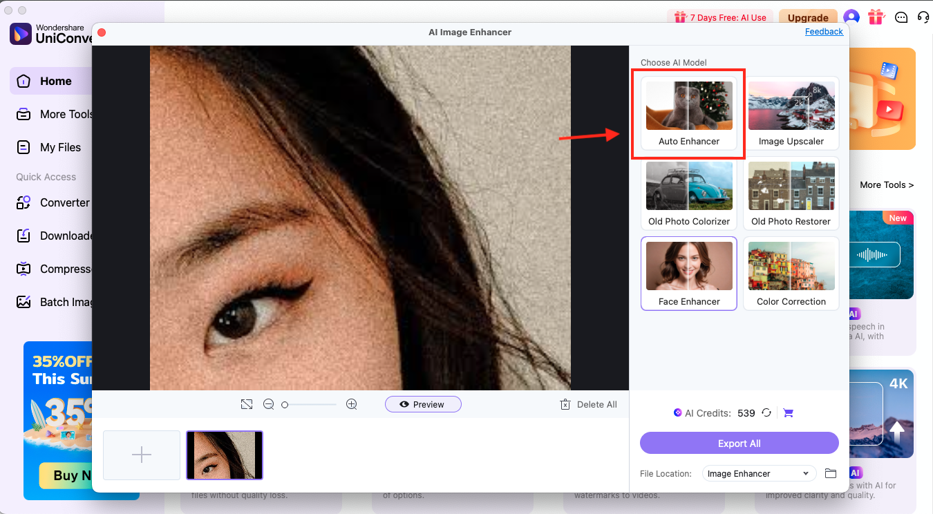Click the Batch Image sidebar icon
Image resolution: width=933 pixels, height=514 pixels.
pos(23,302)
